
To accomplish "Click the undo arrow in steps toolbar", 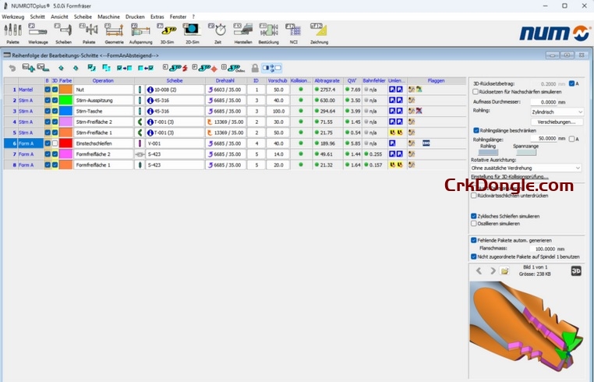I will (x=12, y=69).
